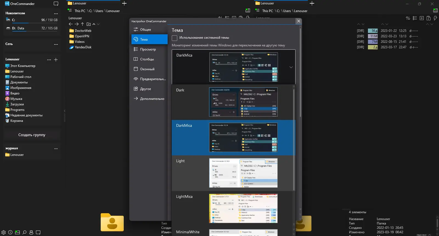Open Другое settings tab

[x=150, y=89]
